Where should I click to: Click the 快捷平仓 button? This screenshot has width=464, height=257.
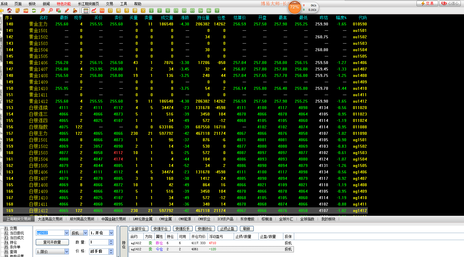(160, 229)
